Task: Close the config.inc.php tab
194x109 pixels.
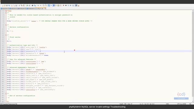Action: pyautogui.click(x=45, y=8)
